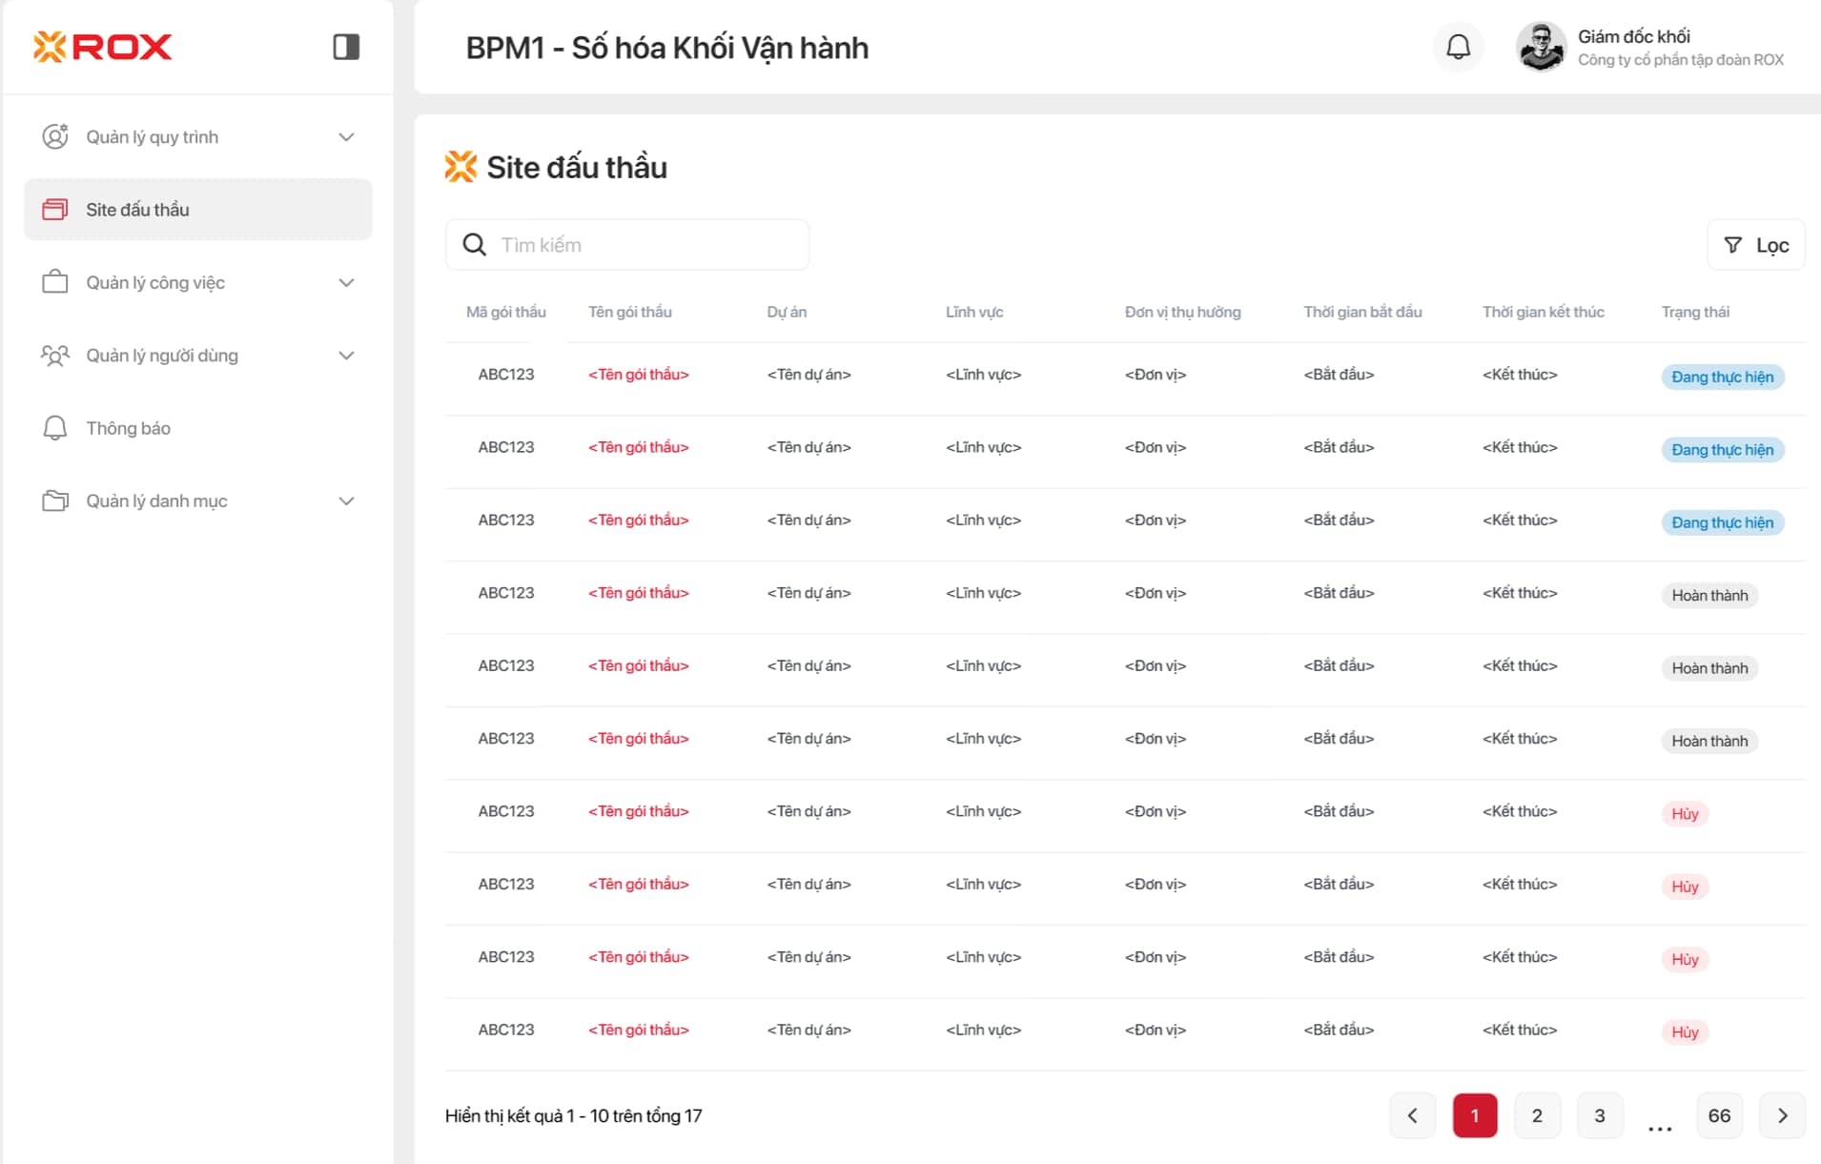The image size is (1821, 1164).
Task: Open the Thông báo menu item
Action: 129,429
